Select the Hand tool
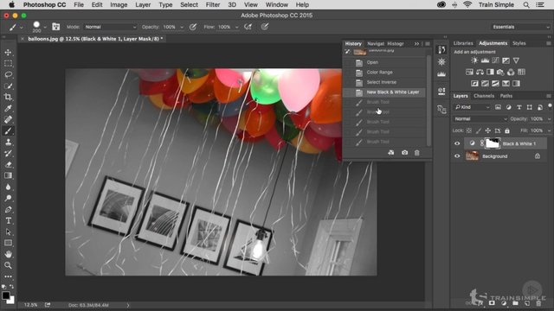Screen dimensions: 554x311 click(8, 254)
